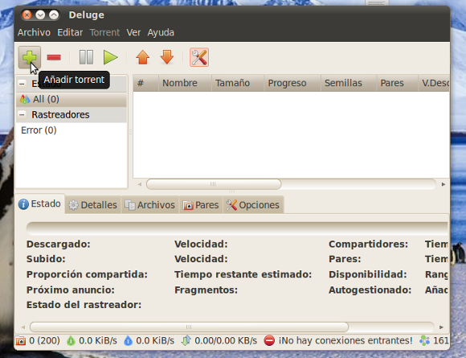The height and width of the screenshot is (358, 466).
Task: Switch to the Detalles tab
Action: pos(92,205)
